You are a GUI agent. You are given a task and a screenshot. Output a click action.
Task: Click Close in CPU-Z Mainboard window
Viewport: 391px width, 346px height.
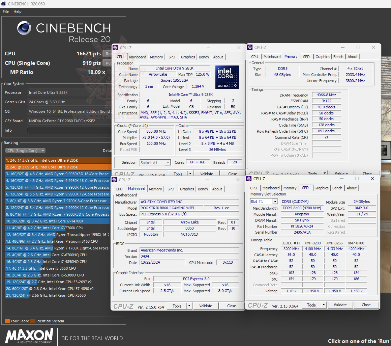232,306
